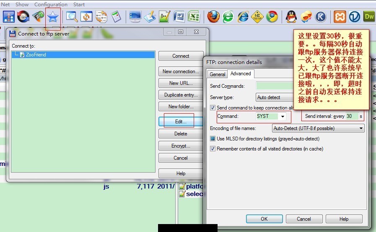Open the Server type Auto detect combo

click(275, 97)
